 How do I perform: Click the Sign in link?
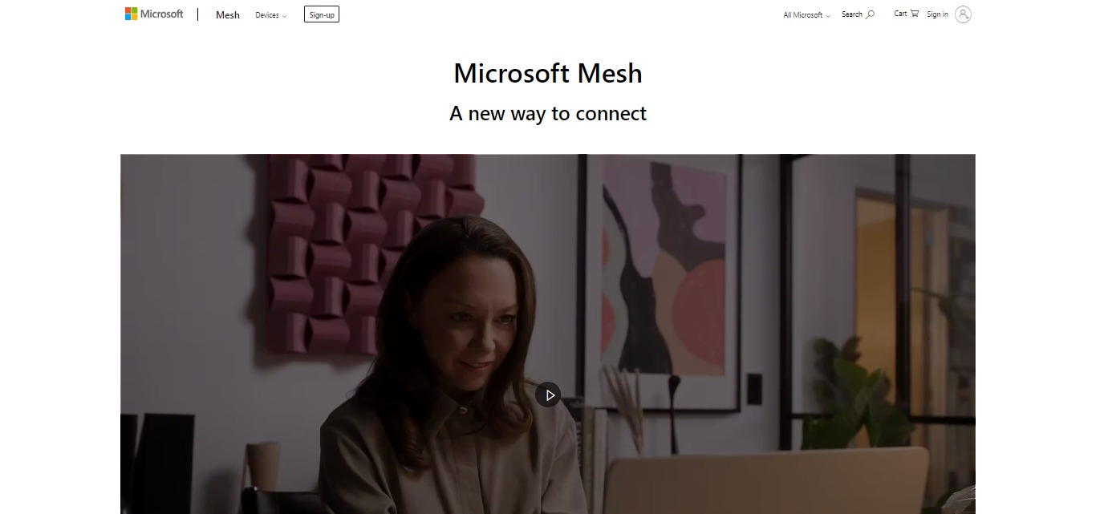(937, 14)
